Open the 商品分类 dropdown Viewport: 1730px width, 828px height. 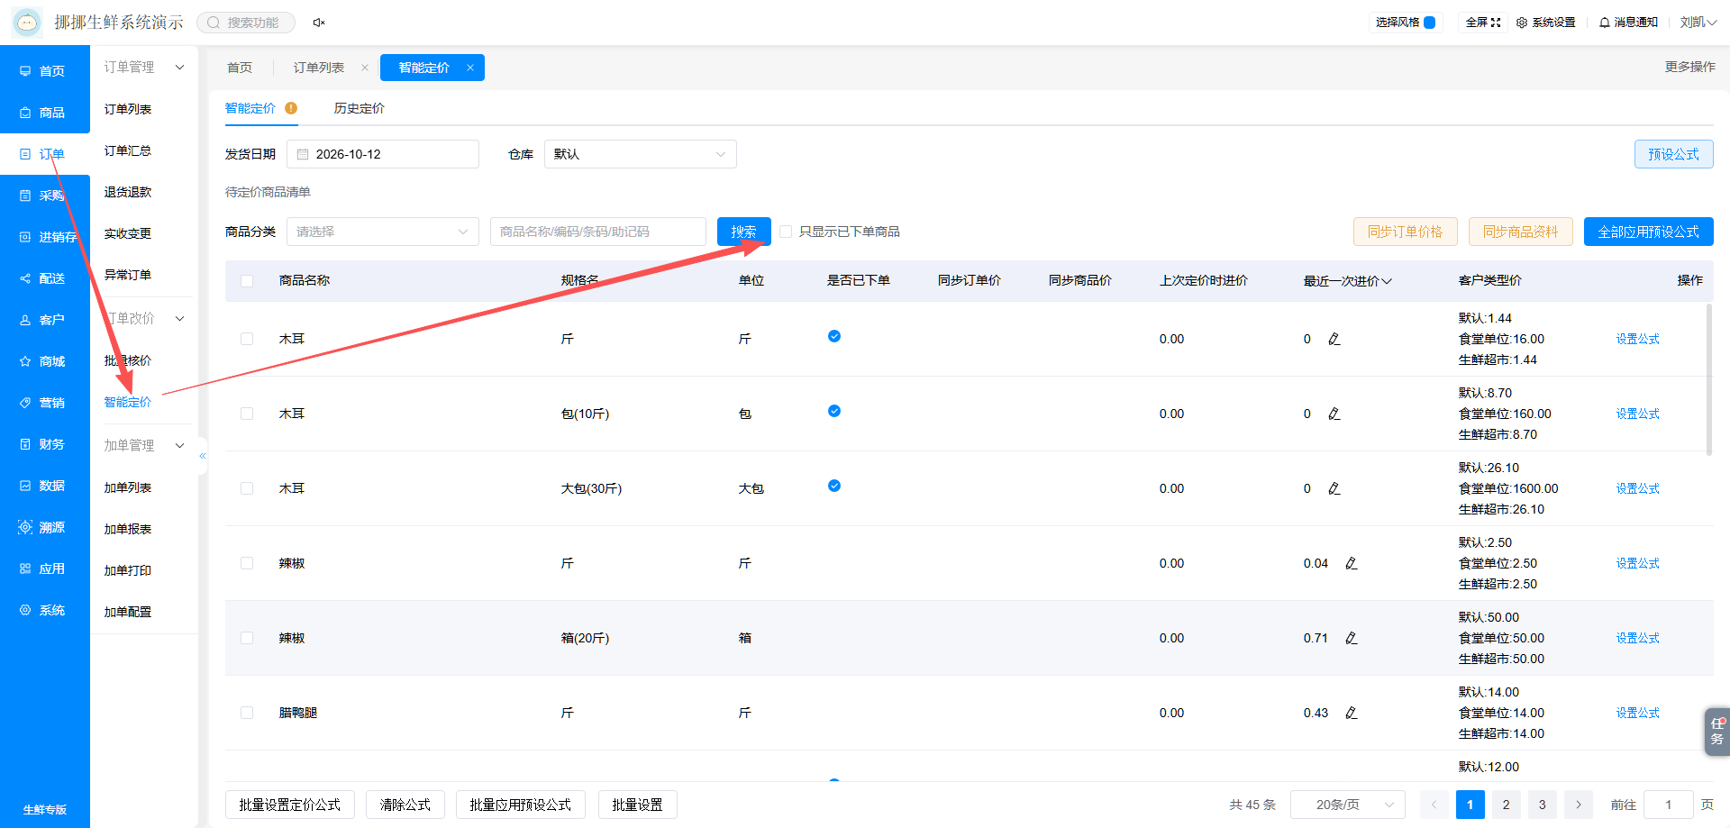click(x=383, y=232)
